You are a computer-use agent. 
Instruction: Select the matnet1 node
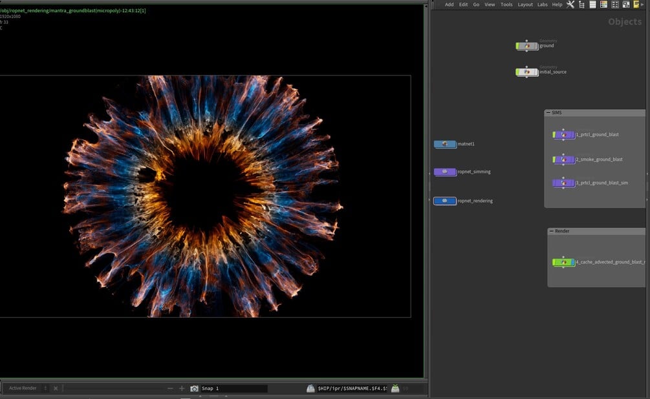coord(445,144)
